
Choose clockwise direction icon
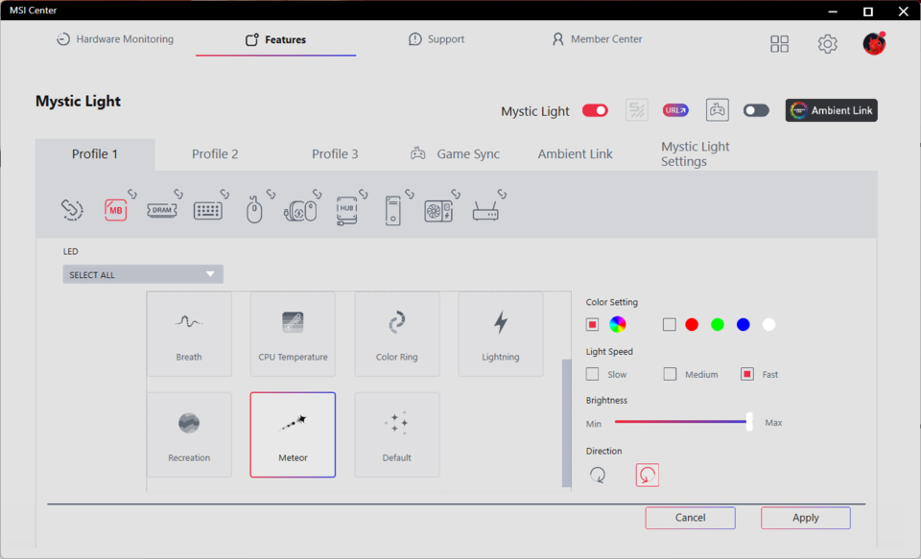pos(598,475)
